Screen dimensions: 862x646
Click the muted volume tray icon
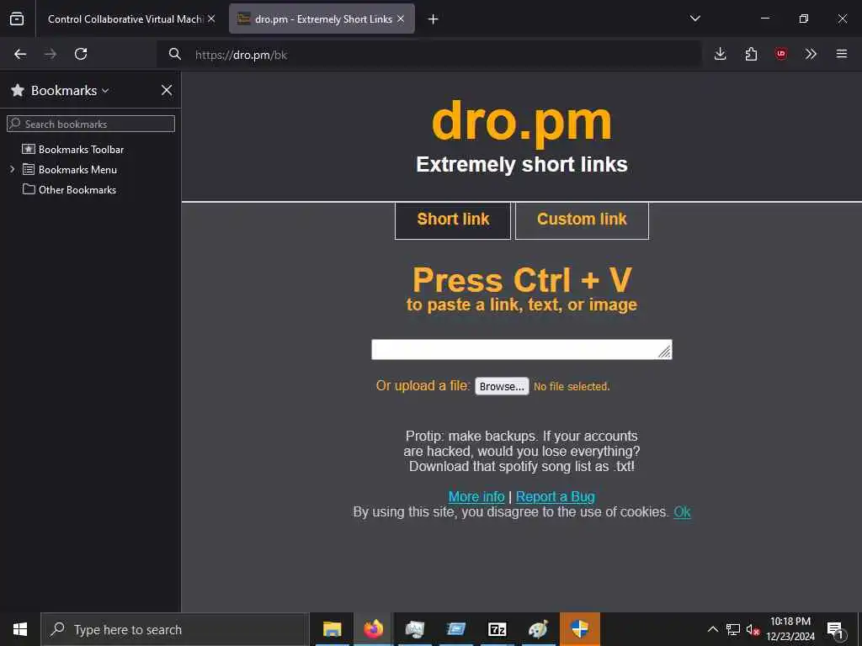[753, 629]
